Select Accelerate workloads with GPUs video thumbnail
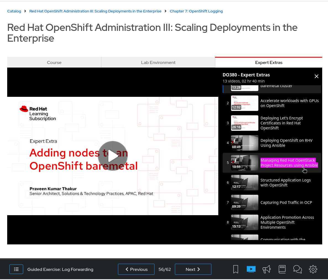This screenshot has height=280, width=328. 245,103
